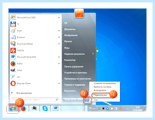Open Firefox from the taskbar
The width and height of the screenshot is (155, 120).
click(24, 109)
